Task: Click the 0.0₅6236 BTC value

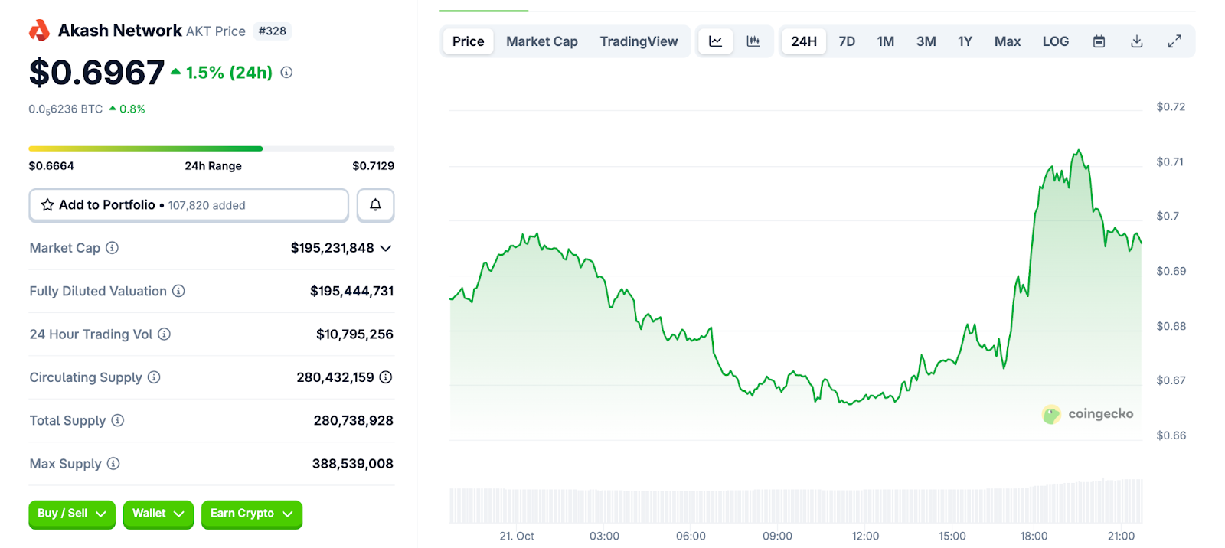Action: (x=66, y=109)
